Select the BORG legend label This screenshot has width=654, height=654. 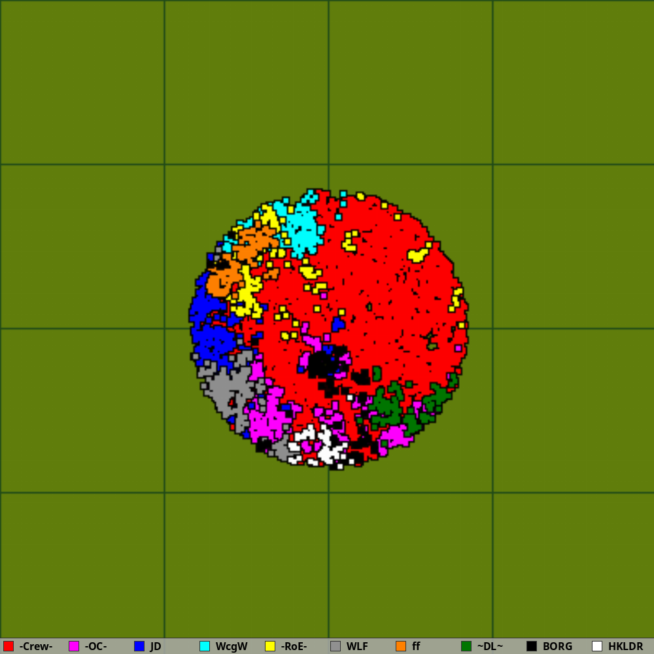(557, 647)
